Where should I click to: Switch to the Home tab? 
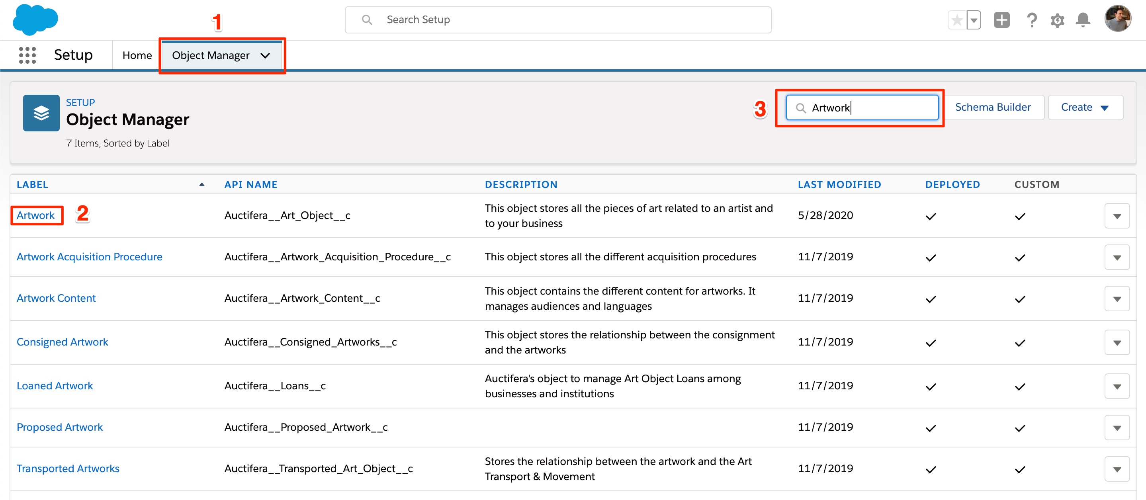click(137, 55)
